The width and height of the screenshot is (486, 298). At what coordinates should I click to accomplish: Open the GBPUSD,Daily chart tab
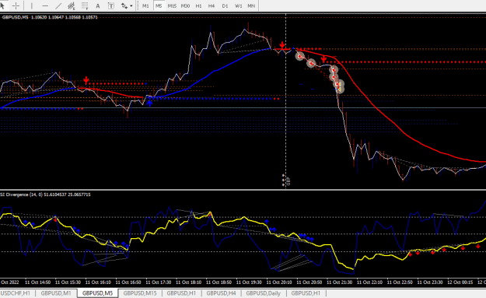(263, 293)
